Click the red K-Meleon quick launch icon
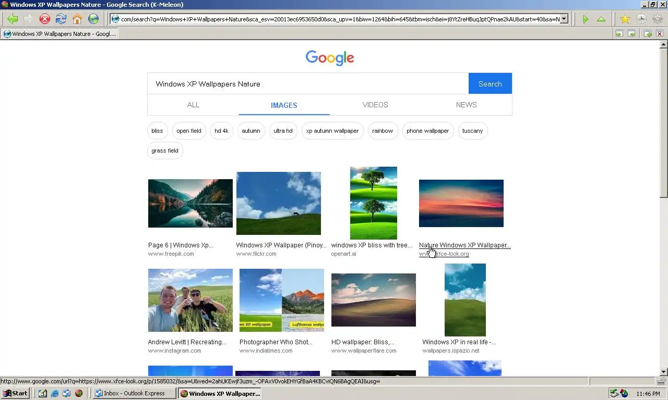The width and height of the screenshot is (668, 400). pyautogui.click(x=78, y=393)
